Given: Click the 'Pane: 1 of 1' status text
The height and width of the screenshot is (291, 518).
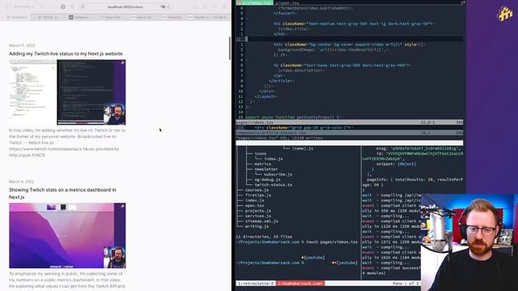Looking at the screenshot, I should (405, 284).
